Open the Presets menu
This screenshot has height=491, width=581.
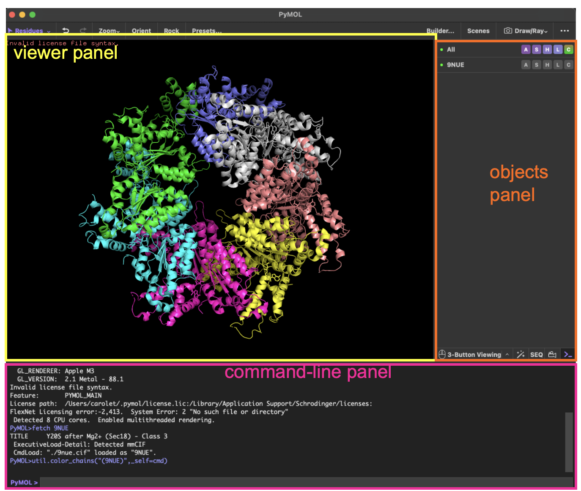(206, 31)
